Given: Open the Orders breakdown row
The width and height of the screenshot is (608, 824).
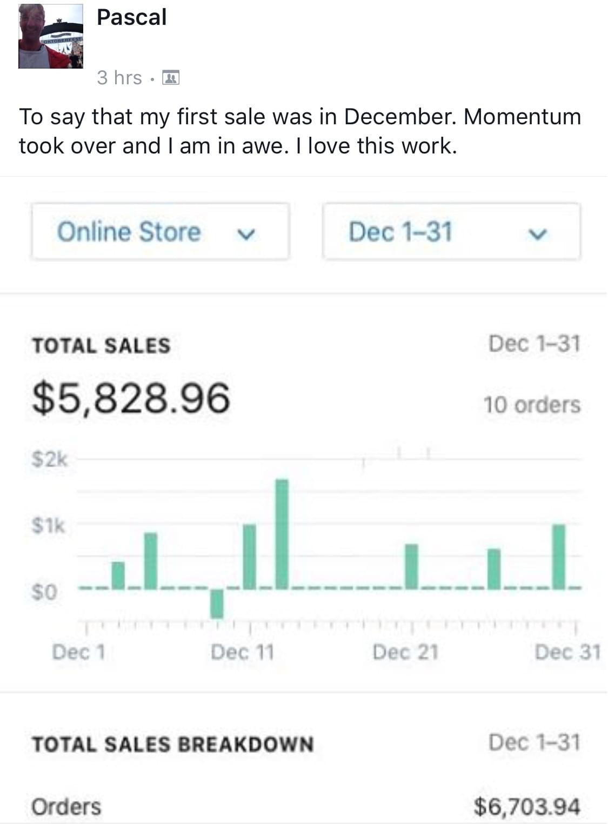Looking at the screenshot, I should click(x=66, y=807).
